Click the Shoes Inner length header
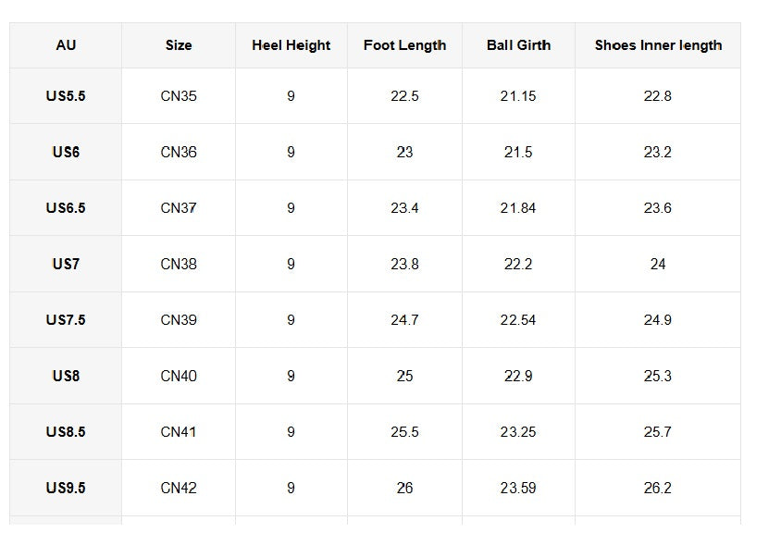 (x=658, y=45)
